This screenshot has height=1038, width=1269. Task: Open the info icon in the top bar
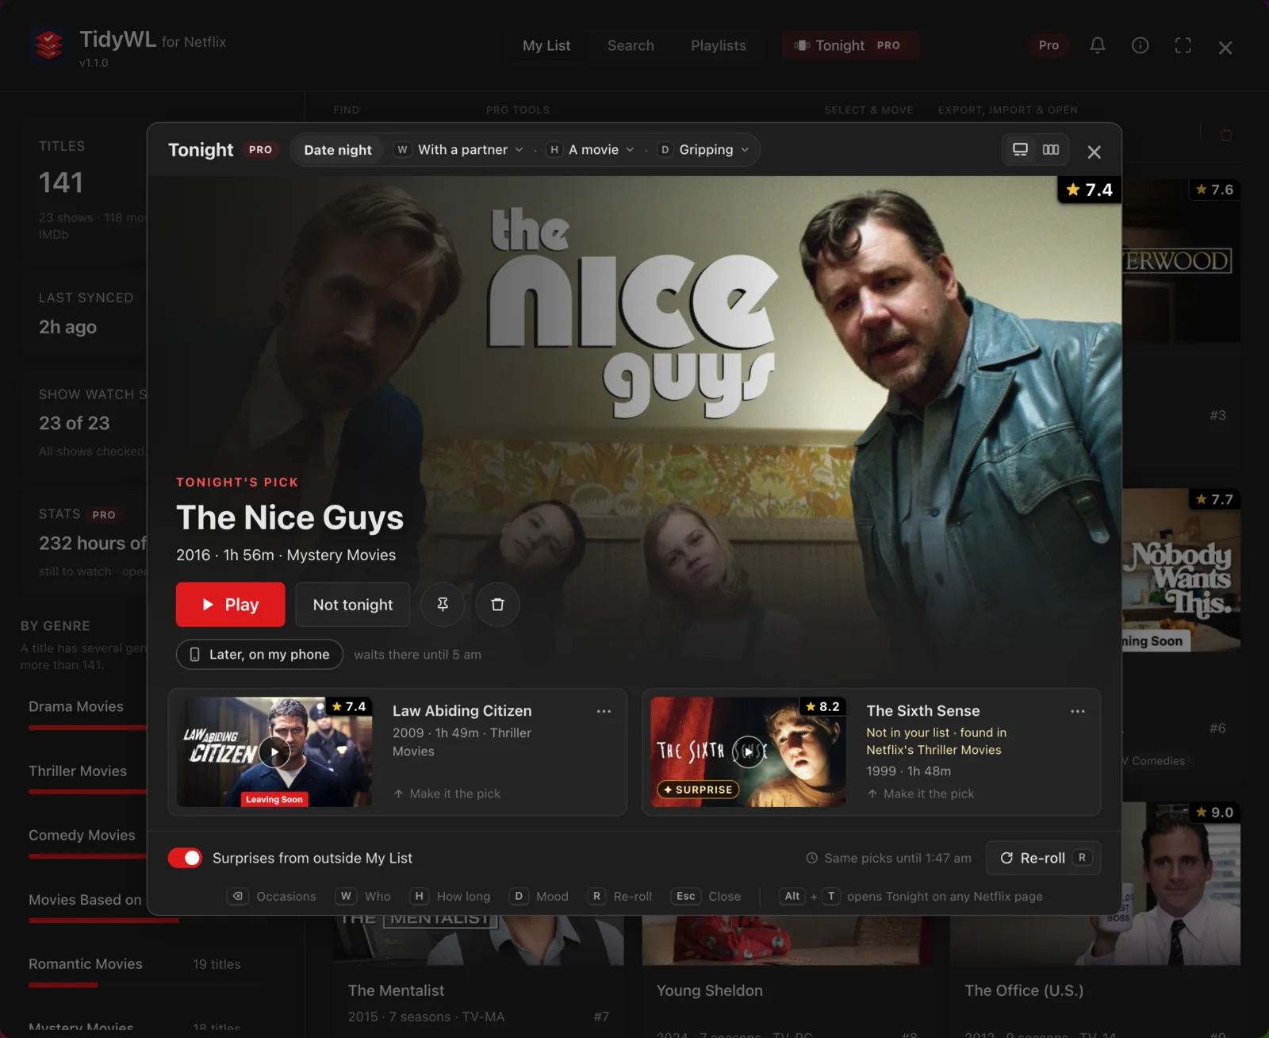point(1140,45)
